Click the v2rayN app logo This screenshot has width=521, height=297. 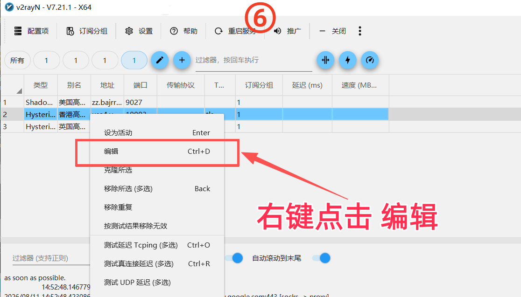click(x=9, y=7)
